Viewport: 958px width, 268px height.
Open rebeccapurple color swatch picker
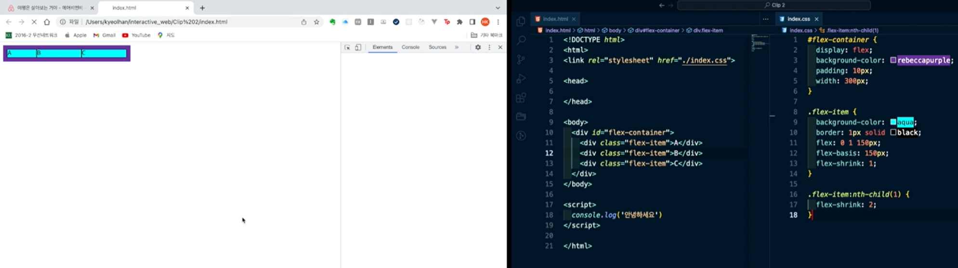[x=893, y=61]
